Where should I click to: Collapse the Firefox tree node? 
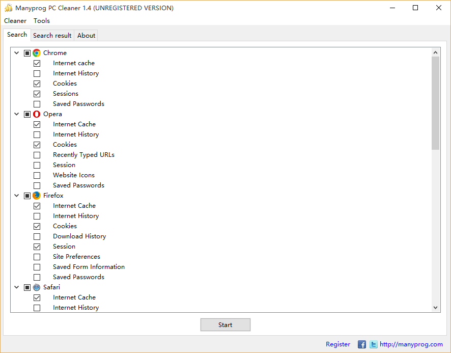click(x=17, y=196)
